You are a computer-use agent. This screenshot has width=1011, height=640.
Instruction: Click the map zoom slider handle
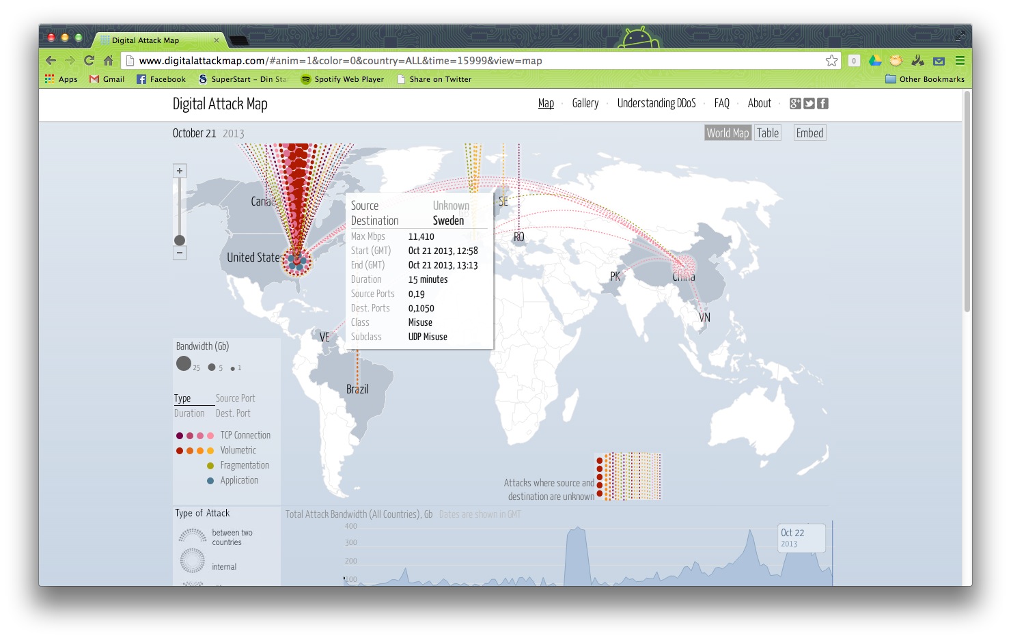pos(180,240)
